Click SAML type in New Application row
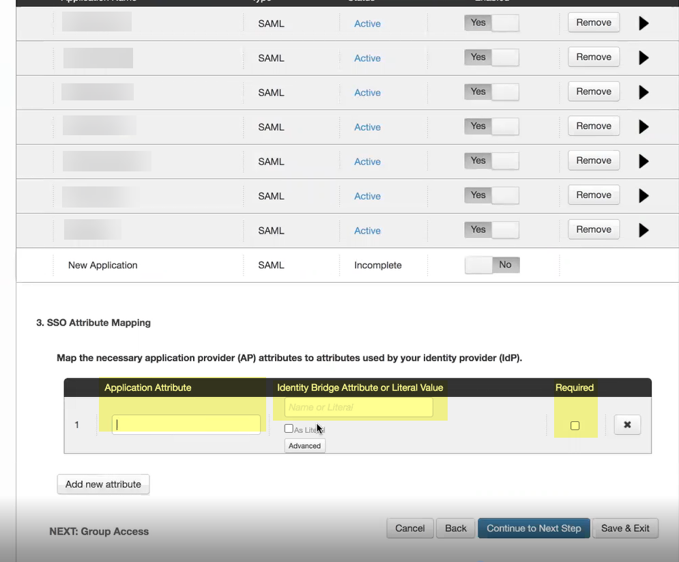679x562 pixels. 271,265
